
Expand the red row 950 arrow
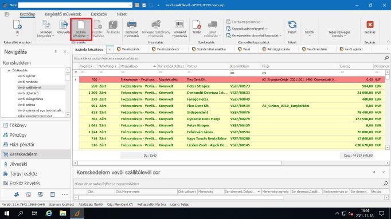pos(76,79)
